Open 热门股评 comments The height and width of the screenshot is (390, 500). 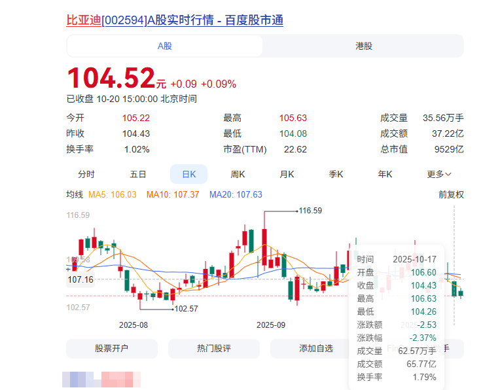tap(214, 349)
